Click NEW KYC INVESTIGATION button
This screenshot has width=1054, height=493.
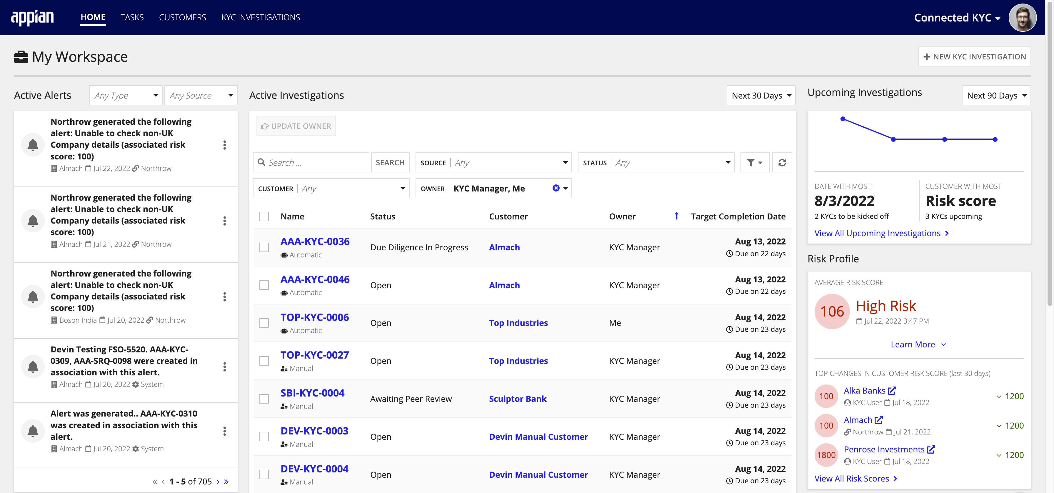pyautogui.click(x=974, y=56)
